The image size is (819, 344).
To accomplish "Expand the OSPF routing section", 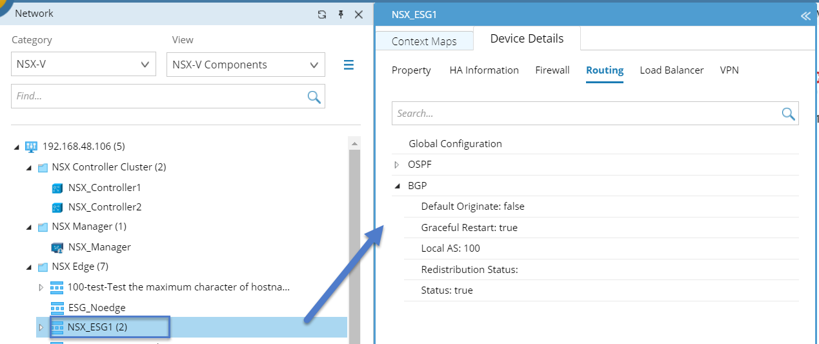I will pyautogui.click(x=397, y=165).
